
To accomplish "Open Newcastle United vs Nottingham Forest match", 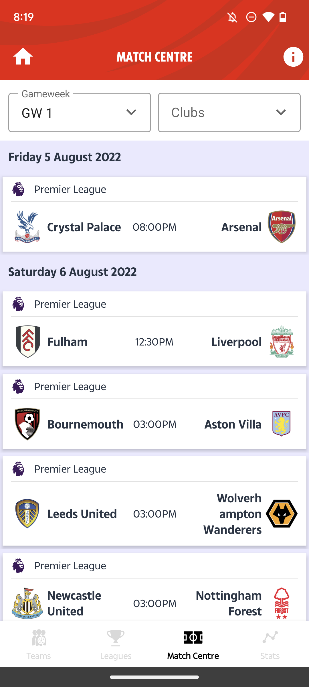I will tap(154, 603).
